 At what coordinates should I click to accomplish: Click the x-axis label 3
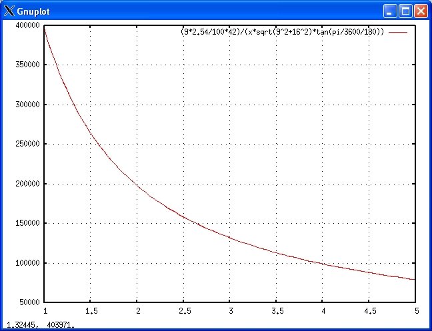pos(231,311)
